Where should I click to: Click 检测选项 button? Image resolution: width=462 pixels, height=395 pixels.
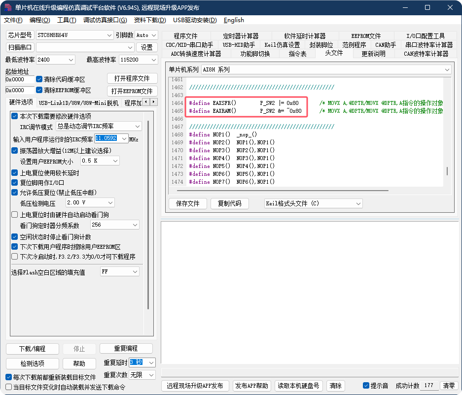coord(33,363)
